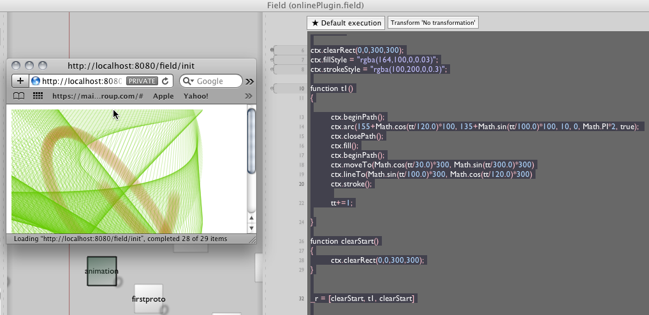Expand the browser toolbar overflow chevron
The width and height of the screenshot is (649, 315).
[x=249, y=81]
